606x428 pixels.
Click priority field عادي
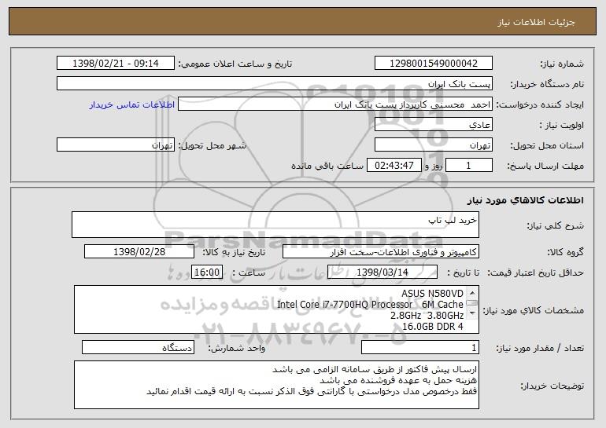433,125
